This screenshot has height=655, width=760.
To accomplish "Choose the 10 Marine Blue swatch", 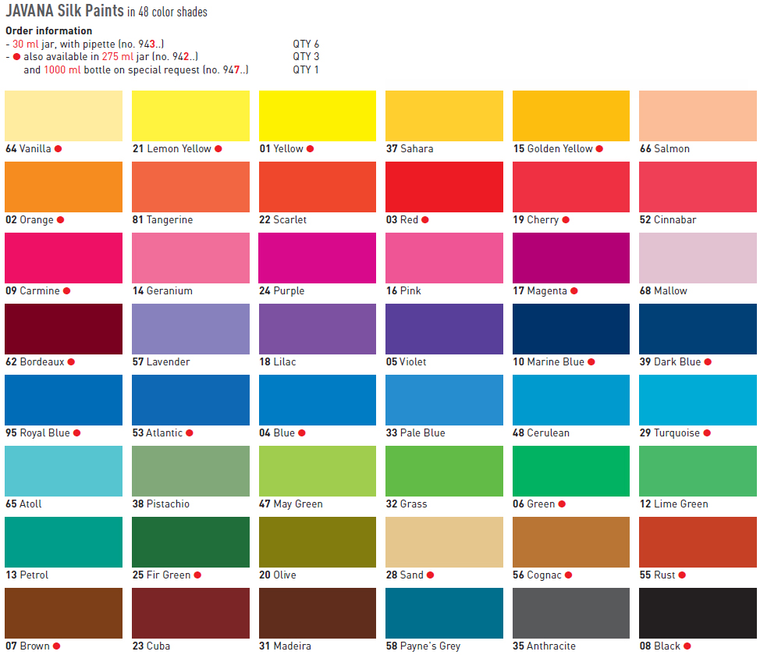I will pyautogui.click(x=571, y=329).
